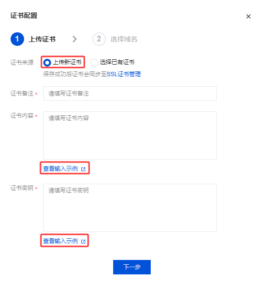
Task: Open external-link icon beside the 证书密钥 example link
Action: coord(83,242)
